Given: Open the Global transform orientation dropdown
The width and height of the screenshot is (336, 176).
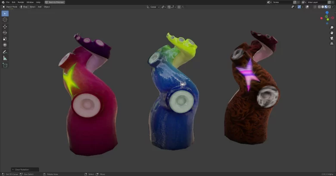Looking at the screenshot, I should click(x=153, y=7).
